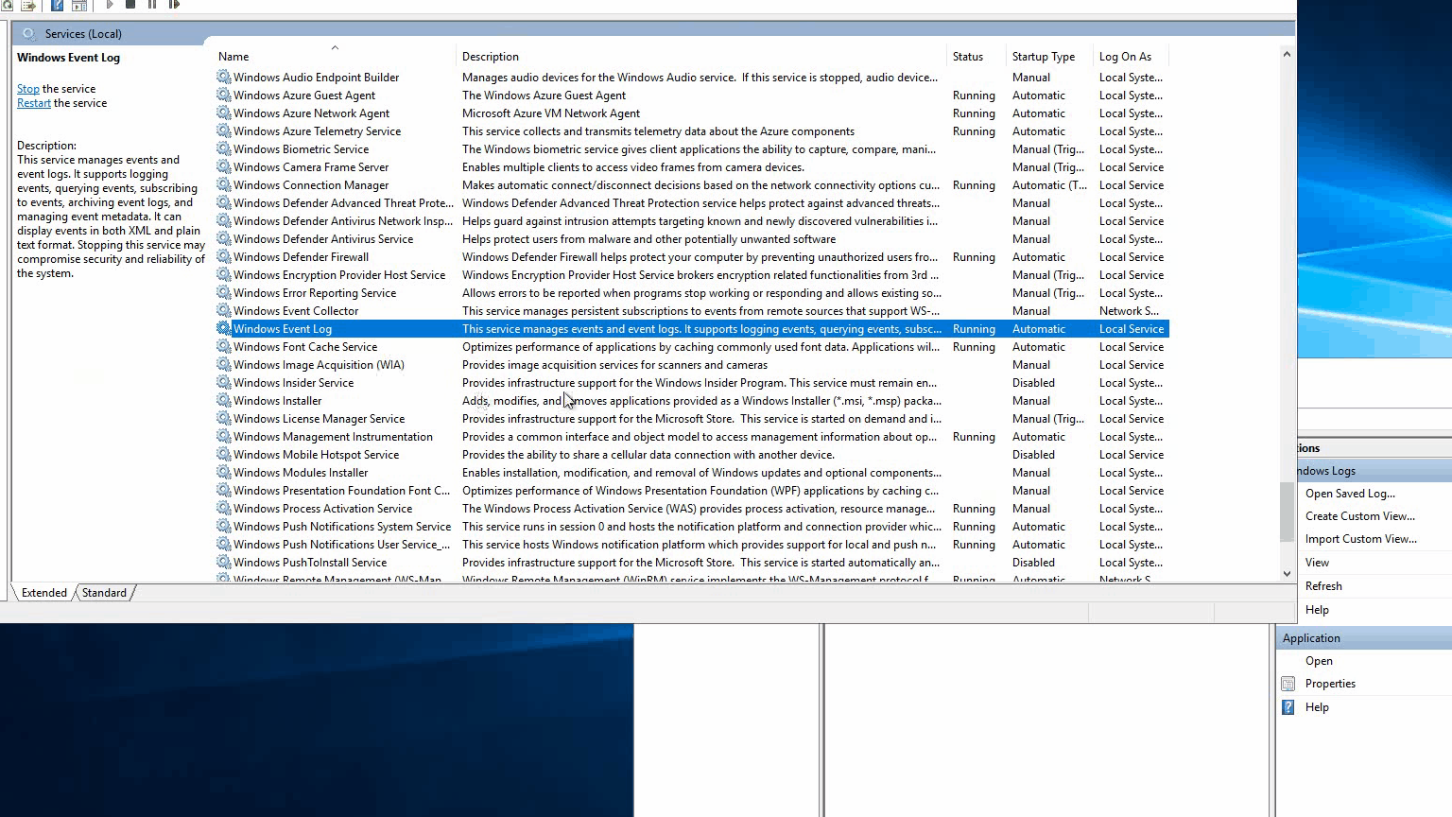This screenshot has width=1452, height=817.
Task: Switch to the Extended tab
Action: (x=44, y=593)
